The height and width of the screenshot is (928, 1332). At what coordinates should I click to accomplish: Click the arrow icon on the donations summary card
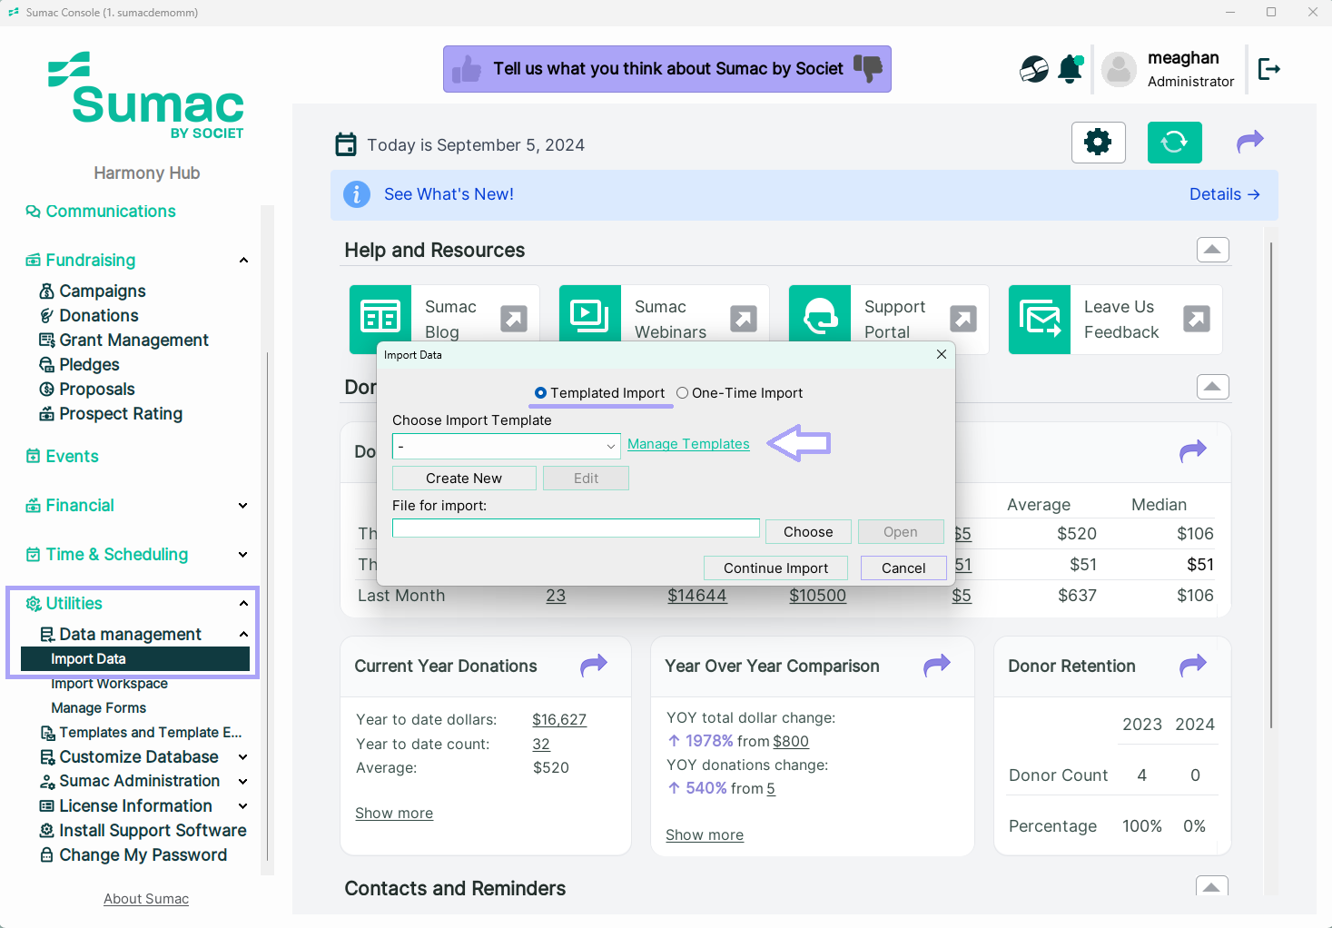[1193, 451]
